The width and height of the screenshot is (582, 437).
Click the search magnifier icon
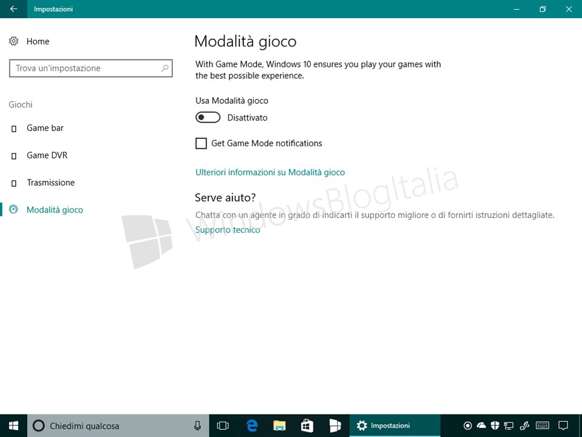165,68
